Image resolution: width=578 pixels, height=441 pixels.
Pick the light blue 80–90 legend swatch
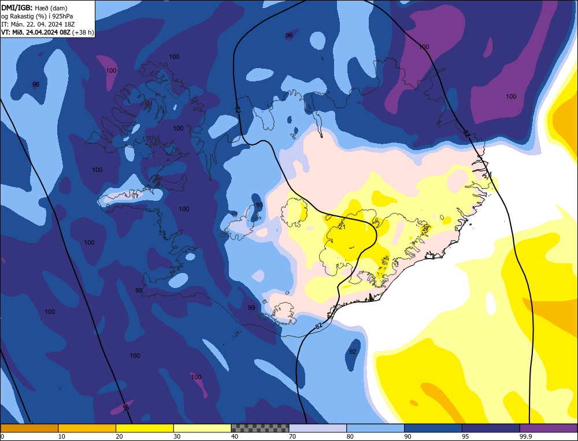375,428
